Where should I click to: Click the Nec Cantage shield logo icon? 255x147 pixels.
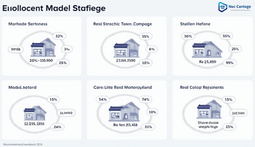(222, 7)
